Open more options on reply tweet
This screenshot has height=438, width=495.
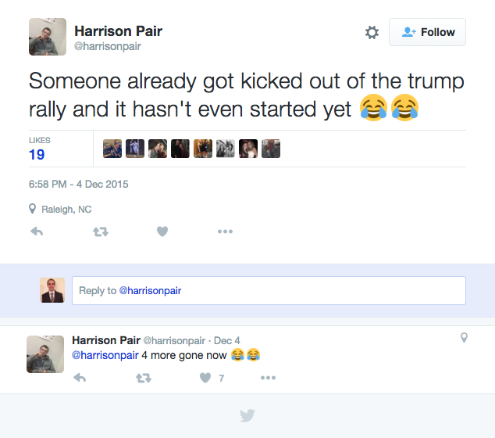click(268, 378)
